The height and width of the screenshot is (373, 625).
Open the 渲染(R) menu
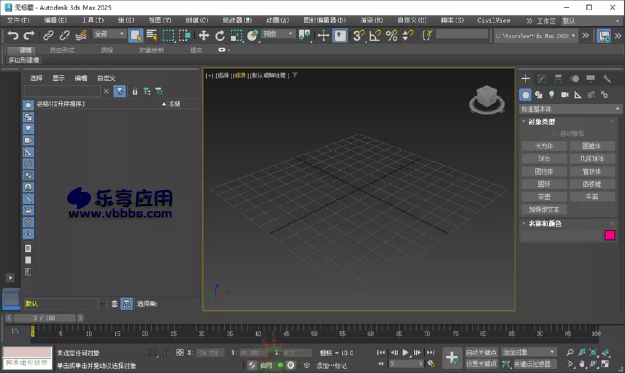click(x=371, y=21)
